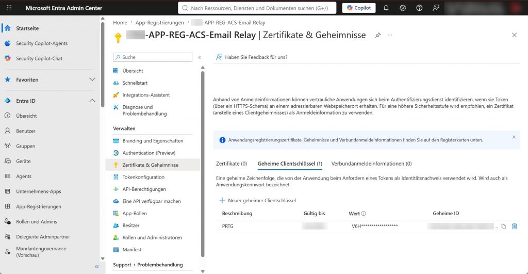Image resolution: width=528 pixels, height=274 pixels.
Task: Open the help question mark icon
Action: [x=419, y=8]
